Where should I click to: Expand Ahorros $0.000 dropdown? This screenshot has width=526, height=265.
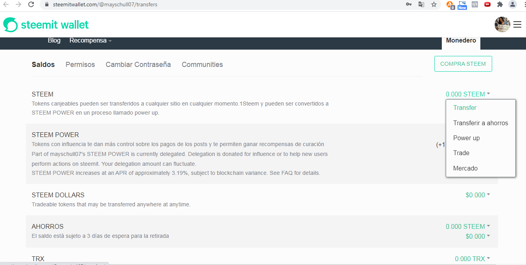478,236
